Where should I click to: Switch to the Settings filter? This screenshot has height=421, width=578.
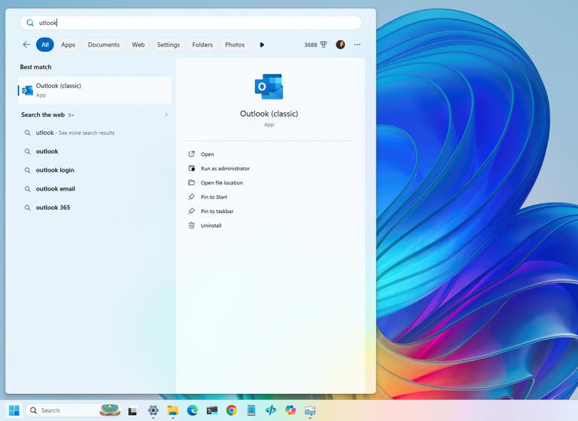pyautogui.click(x=169, y=44)
